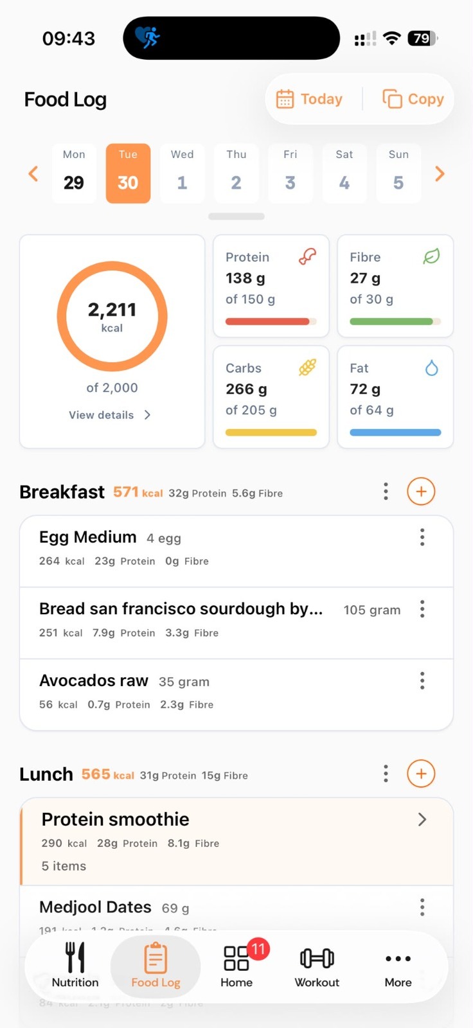
Task: Open the Workout dumbbell icon
Action: pos(317,958)
